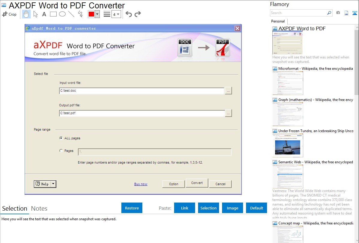Paste as Link

tap(185, 208)
